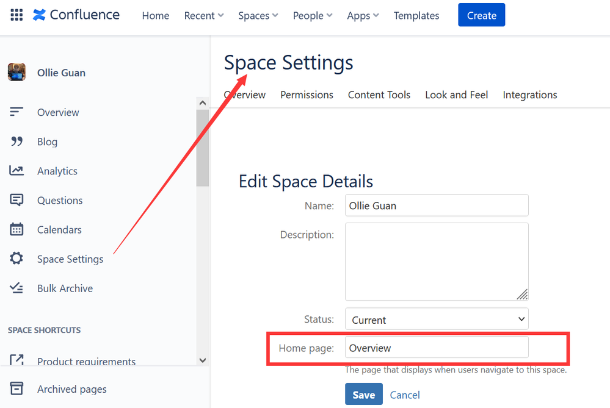Open Templates in top navigation
The image size is (610, 408).
click(416, 15)
